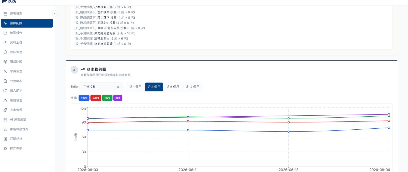
Task: Click the blue 450g point at 2026-06-18
Action: 289,132
